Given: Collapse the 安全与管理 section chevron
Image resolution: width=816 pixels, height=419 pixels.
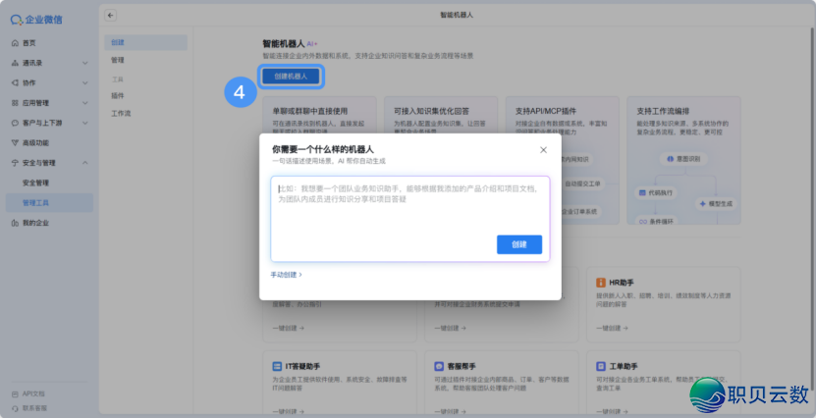Looking at the screenshot, I should 84,163.
